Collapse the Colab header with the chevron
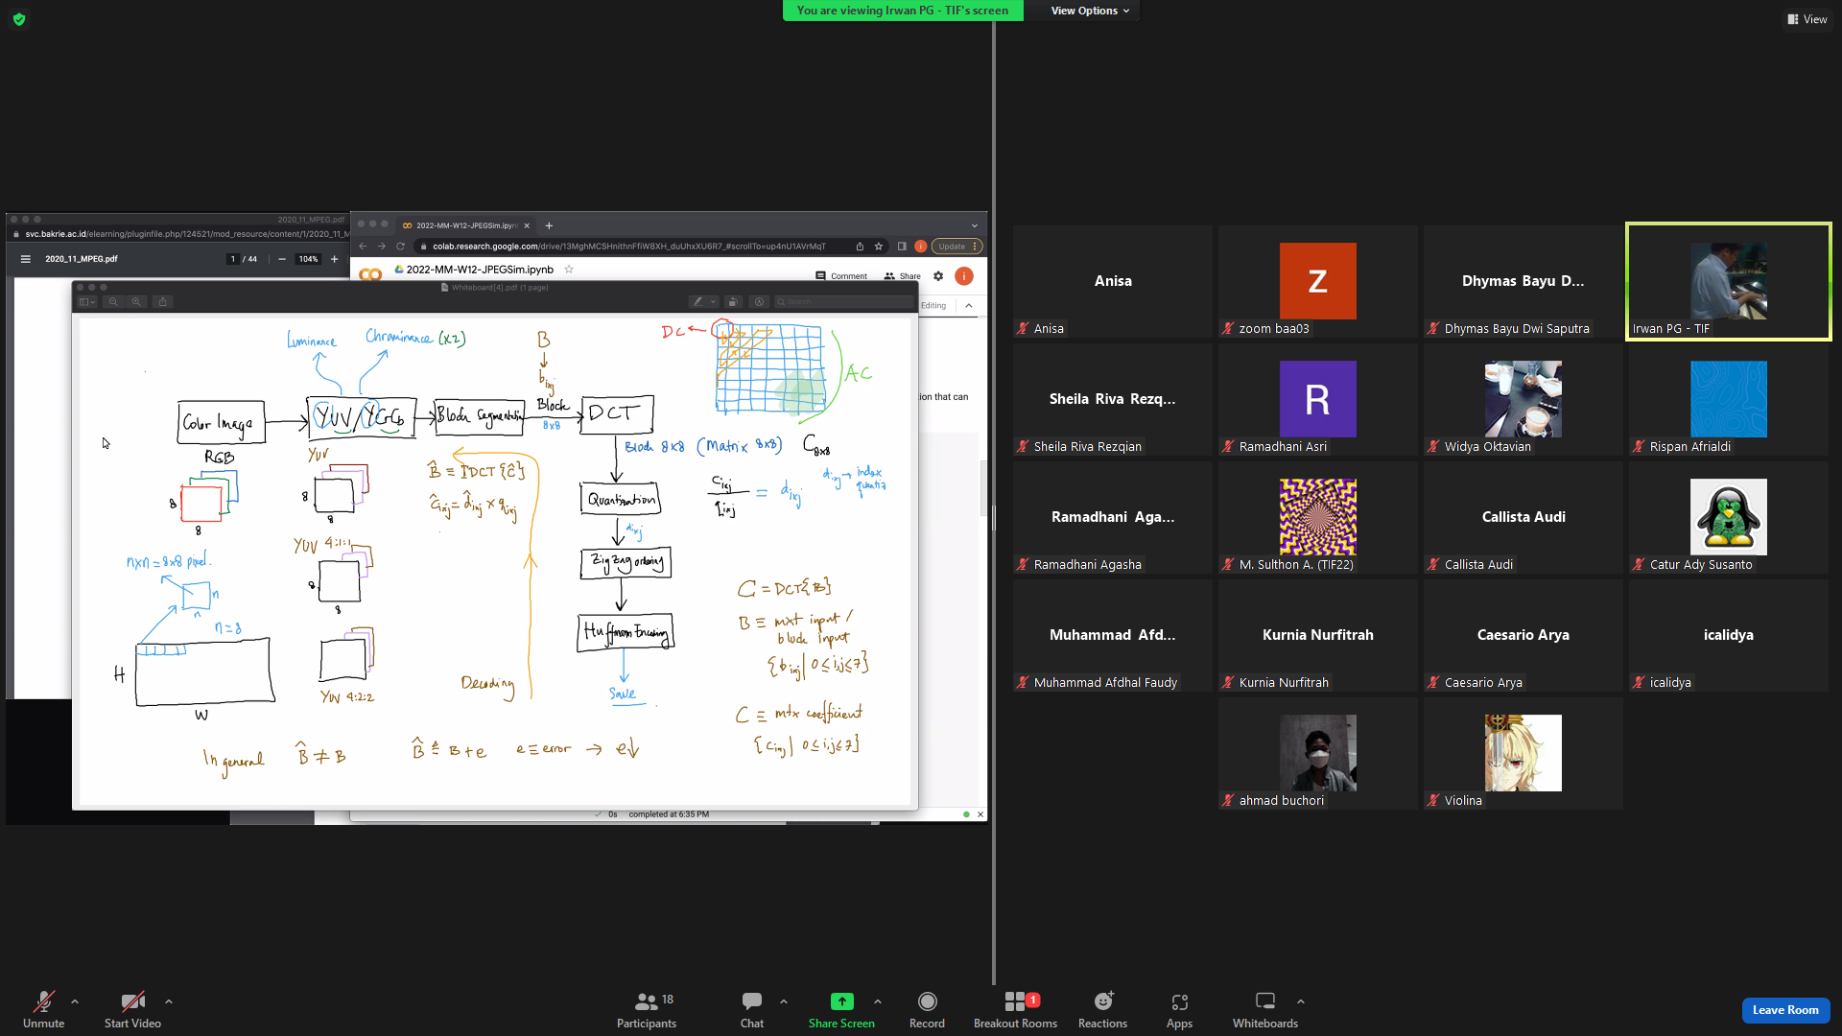This screenshot has height=1036, width=1842. tap(969, 305)
